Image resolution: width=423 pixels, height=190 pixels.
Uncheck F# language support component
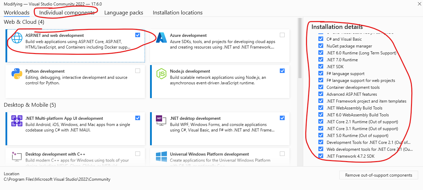pyautogui.click(x=321, y=73)
